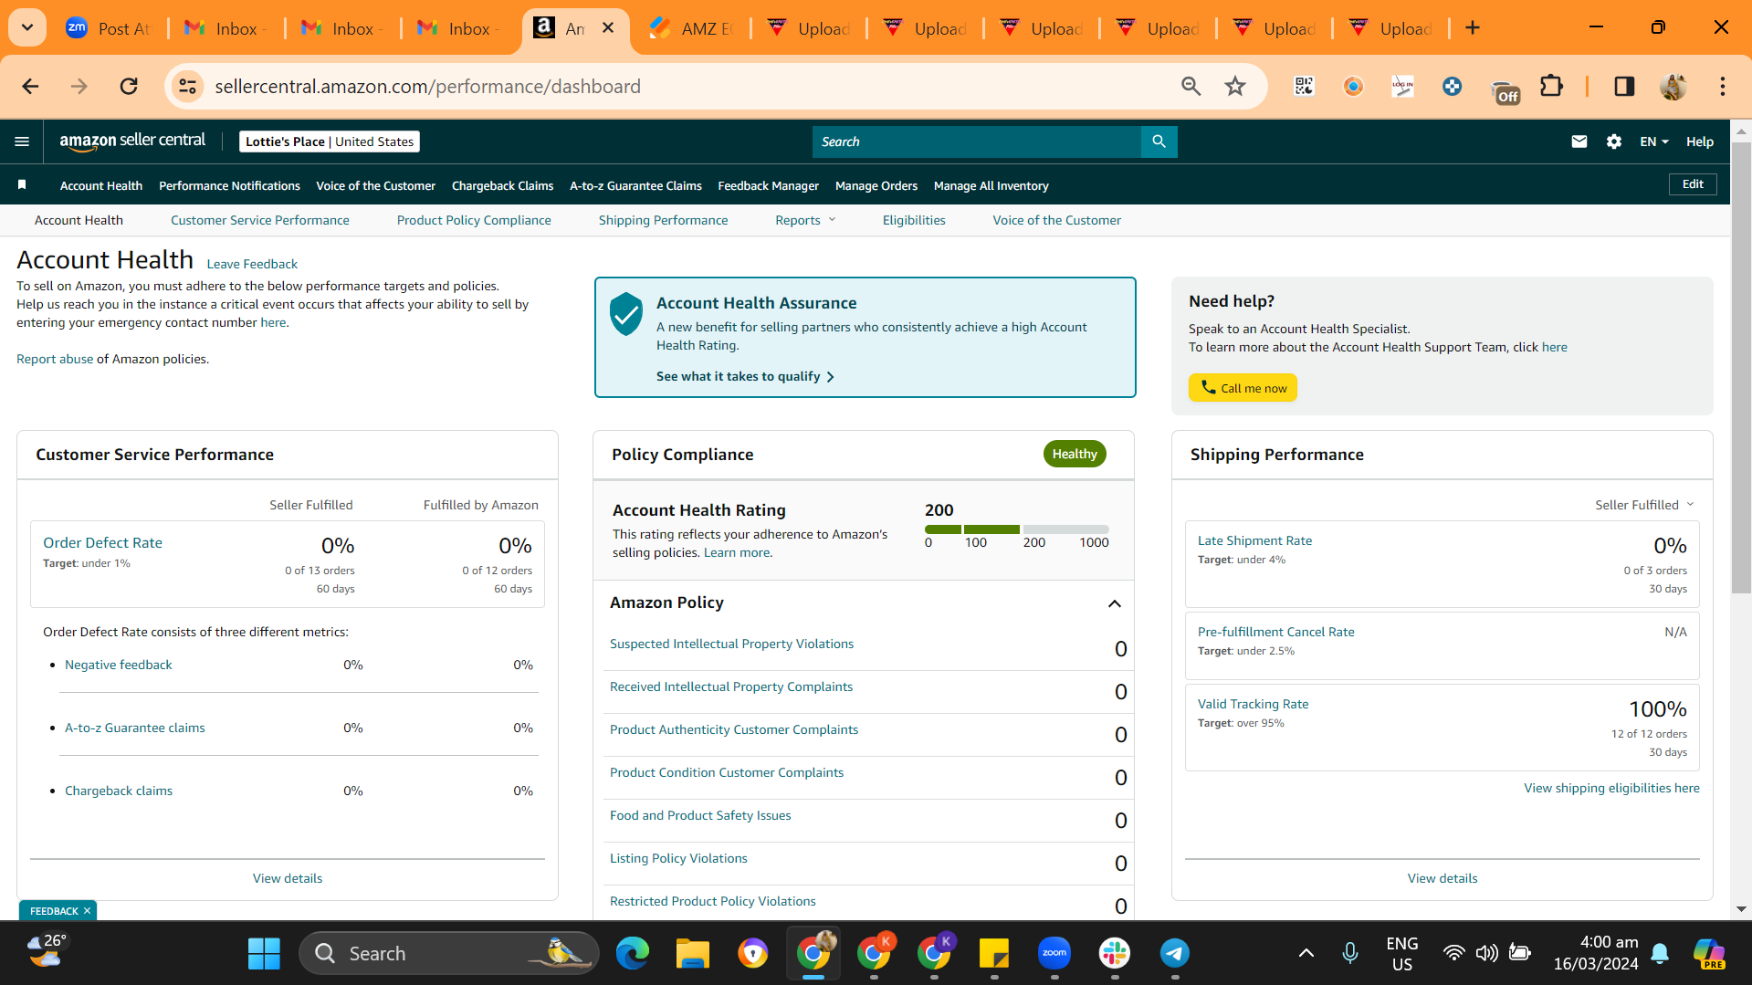This screenshot has width=1752, height=985.
Task: Close the active Amazon tab
Action: [608, 28]
